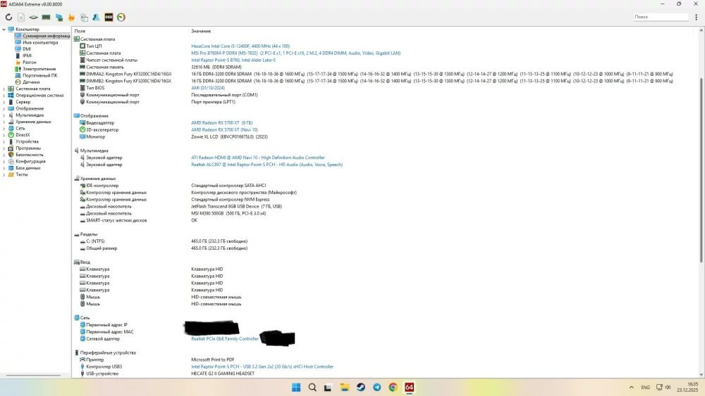This screenshot has width=705, height=396.
Task: Click the Значение column header
Action: [201, 32]
